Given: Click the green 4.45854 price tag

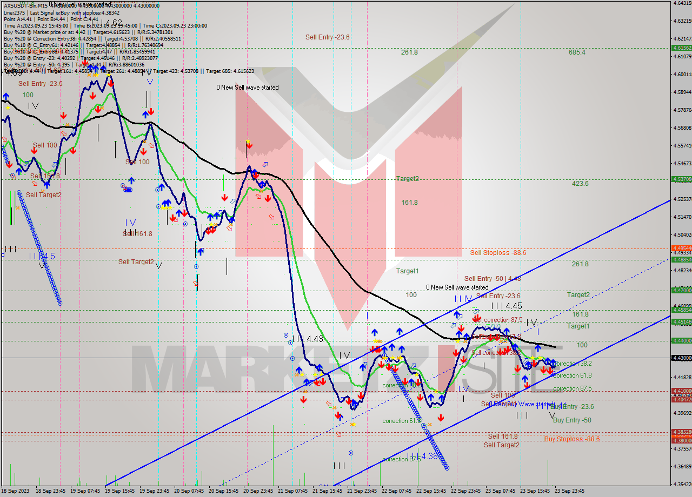Looking at the screenshot, I should coord(681,310).
